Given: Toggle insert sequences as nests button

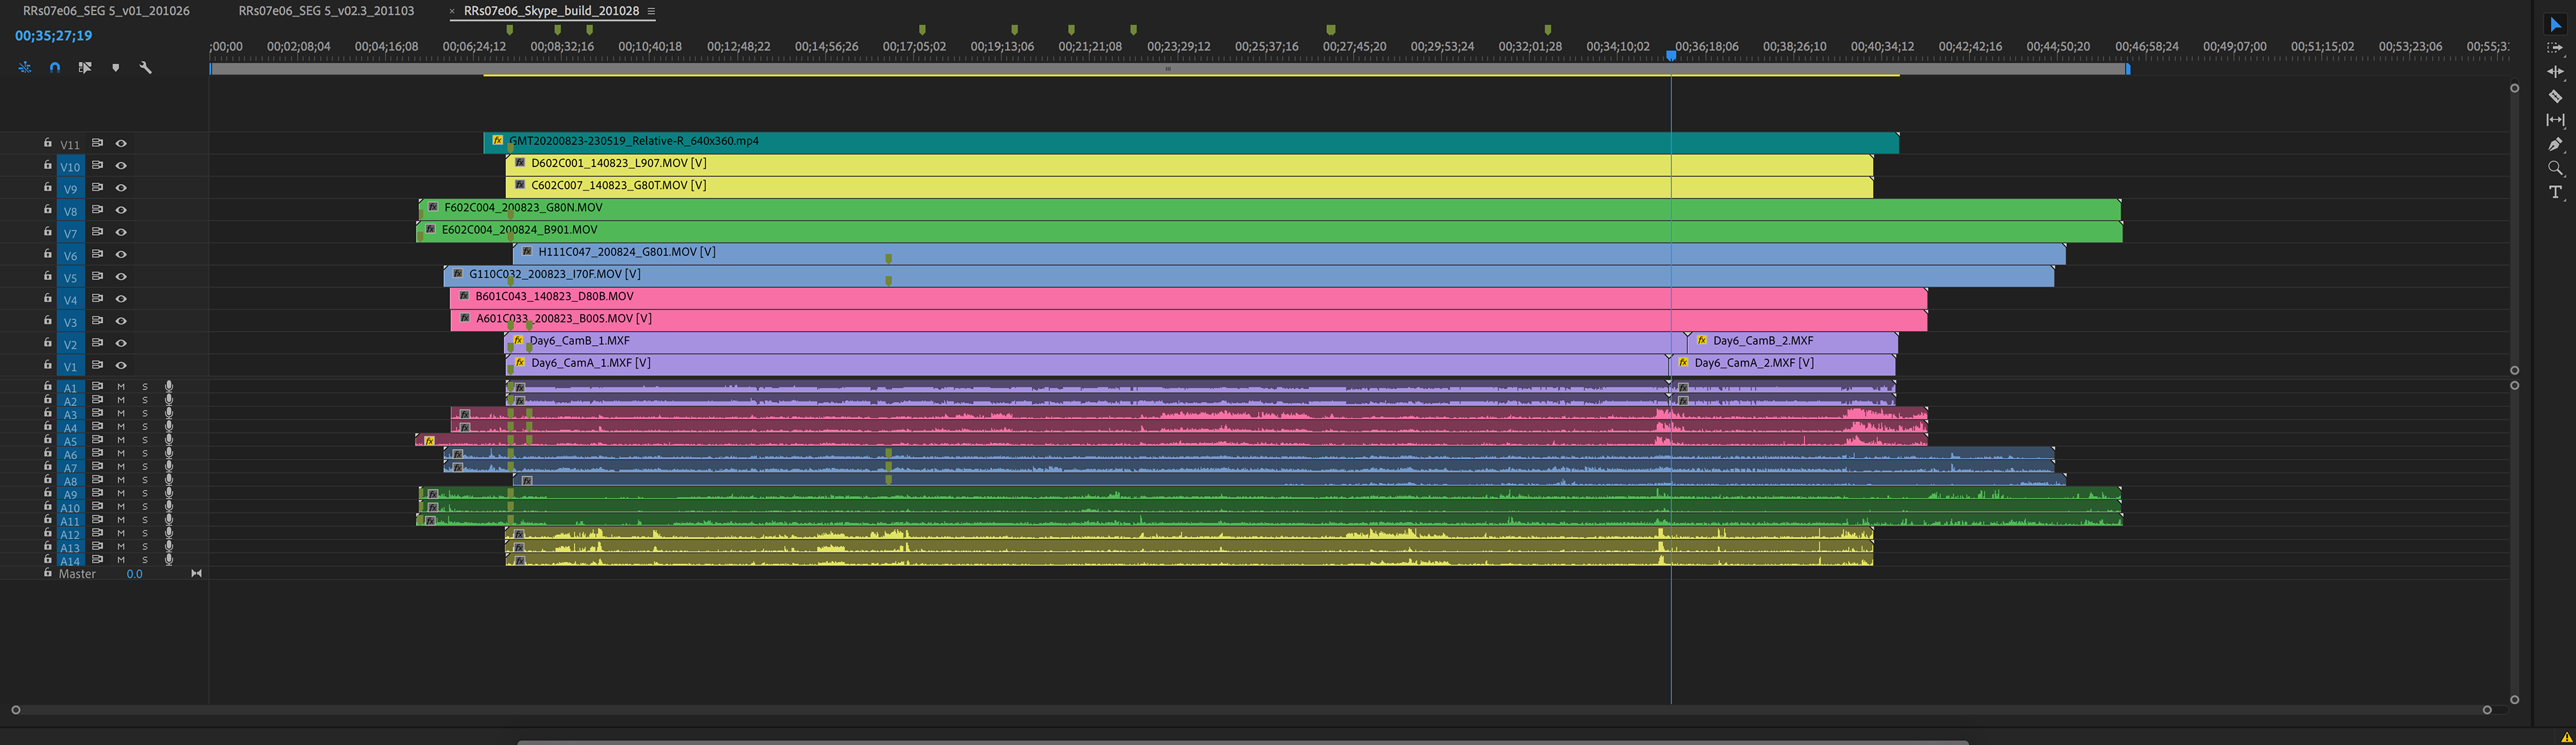Looking at the screenshot, I should point(24,67).
